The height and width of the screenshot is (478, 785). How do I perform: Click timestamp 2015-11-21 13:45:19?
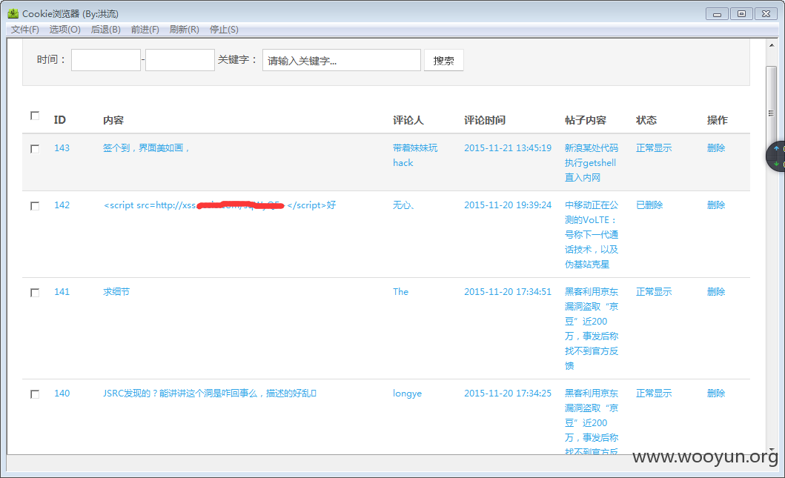point(508,147)
